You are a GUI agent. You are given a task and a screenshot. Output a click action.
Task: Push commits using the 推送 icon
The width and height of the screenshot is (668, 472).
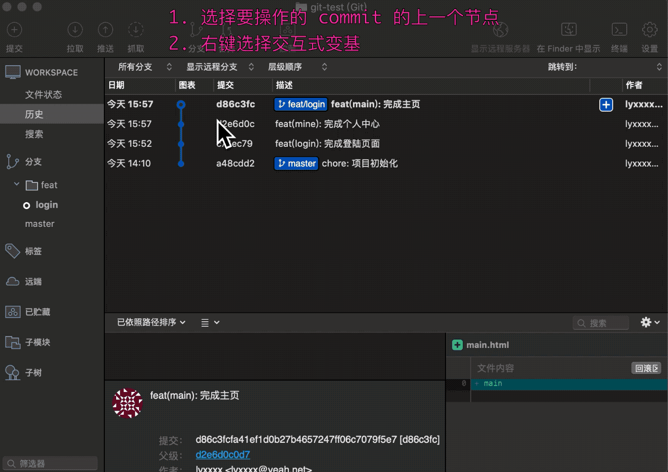point(105,30)
